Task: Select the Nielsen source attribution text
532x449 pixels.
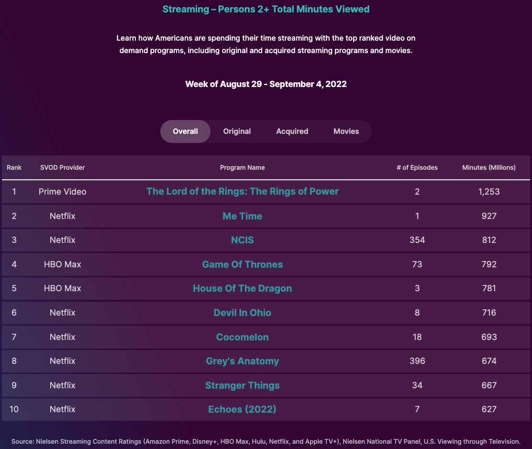Action: click(266, 441)
